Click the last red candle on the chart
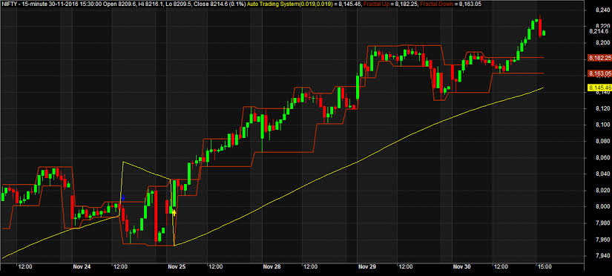The image size is (612, 276). point(540,27)
